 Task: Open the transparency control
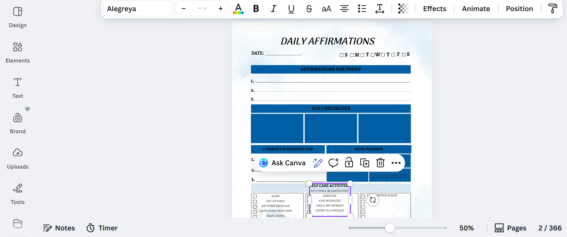tap(403, 9)
